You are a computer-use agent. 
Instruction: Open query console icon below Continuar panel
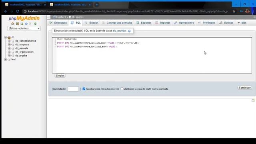tap(253, 100)
